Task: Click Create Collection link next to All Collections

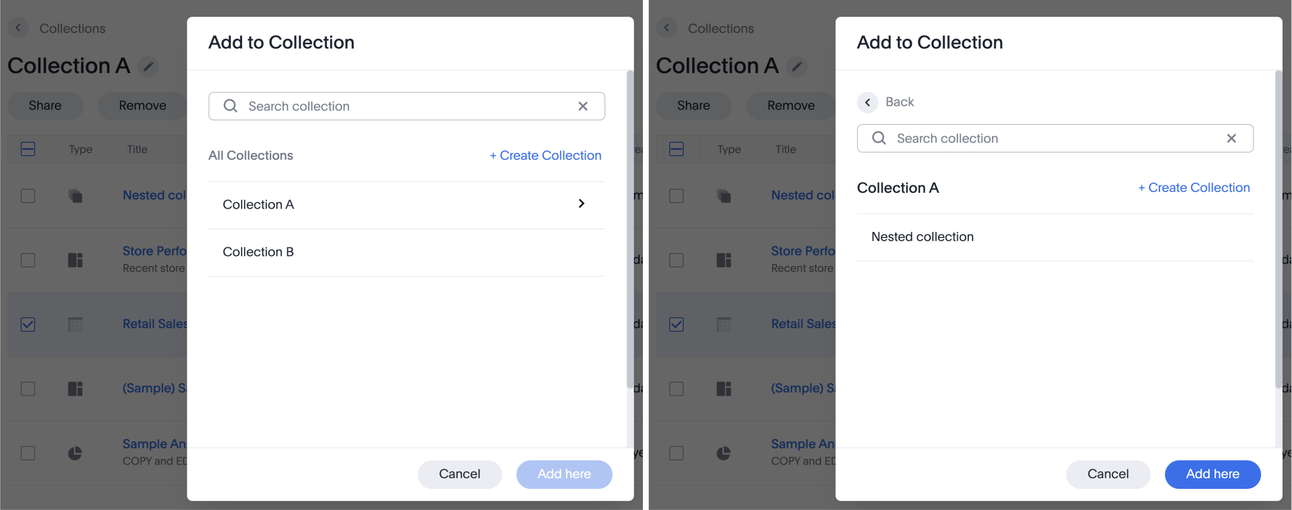Action: (x=545, y=155)
